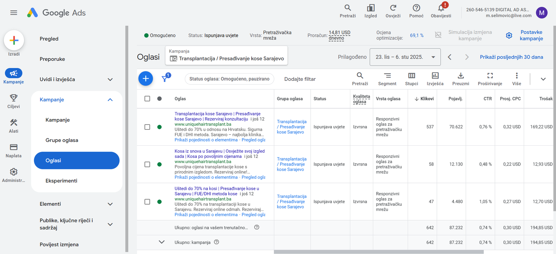
Task: Toggle the select-all checkbox in table header
Action: [x=147, y=99]
